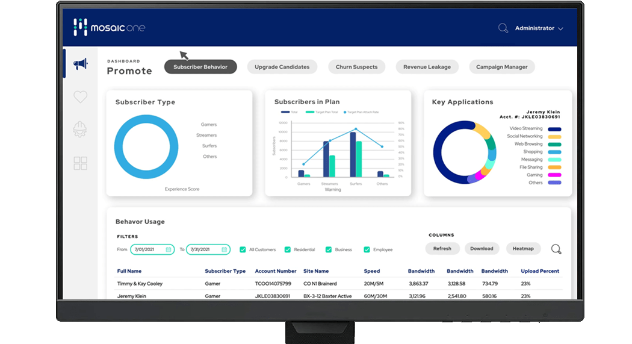Image resolution: width=632 pixels, height=344 pixels.
Task: Toggle the Employee filter checkbox
Action: [x=367, y=249]
